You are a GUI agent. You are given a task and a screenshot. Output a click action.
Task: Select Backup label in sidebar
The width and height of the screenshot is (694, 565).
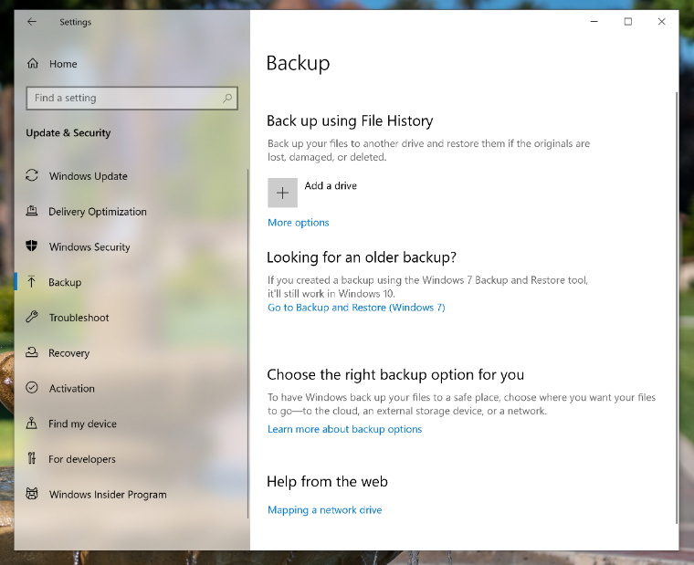65,282
